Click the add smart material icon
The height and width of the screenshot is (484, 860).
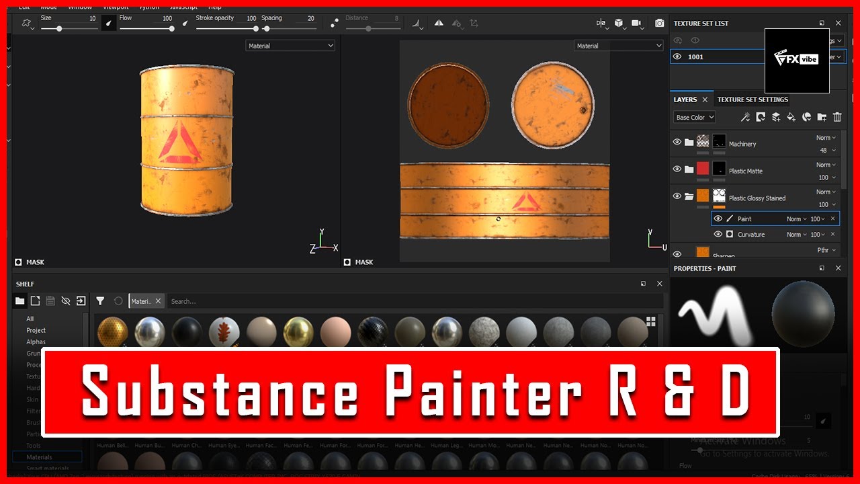[807, 117]
